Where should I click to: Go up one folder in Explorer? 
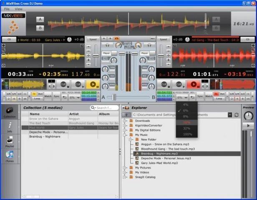coord(126,115)
